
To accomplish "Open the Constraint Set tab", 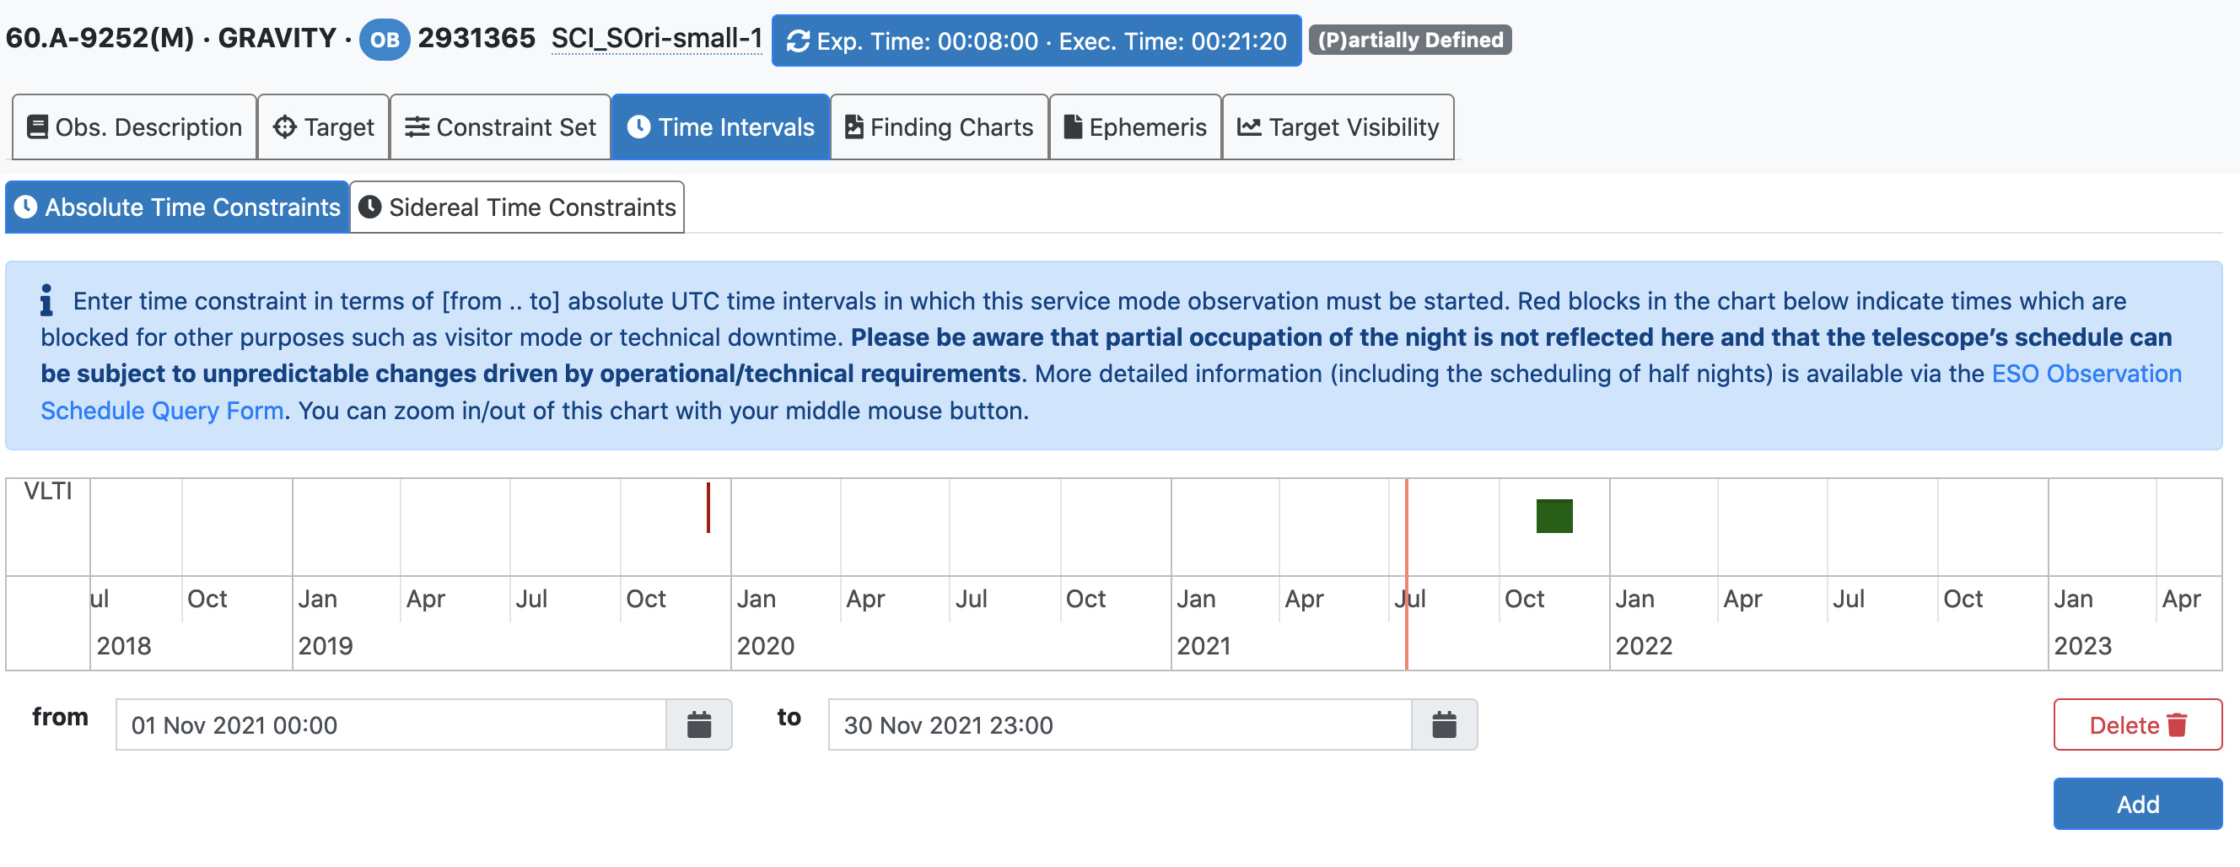I will [501, 127].
